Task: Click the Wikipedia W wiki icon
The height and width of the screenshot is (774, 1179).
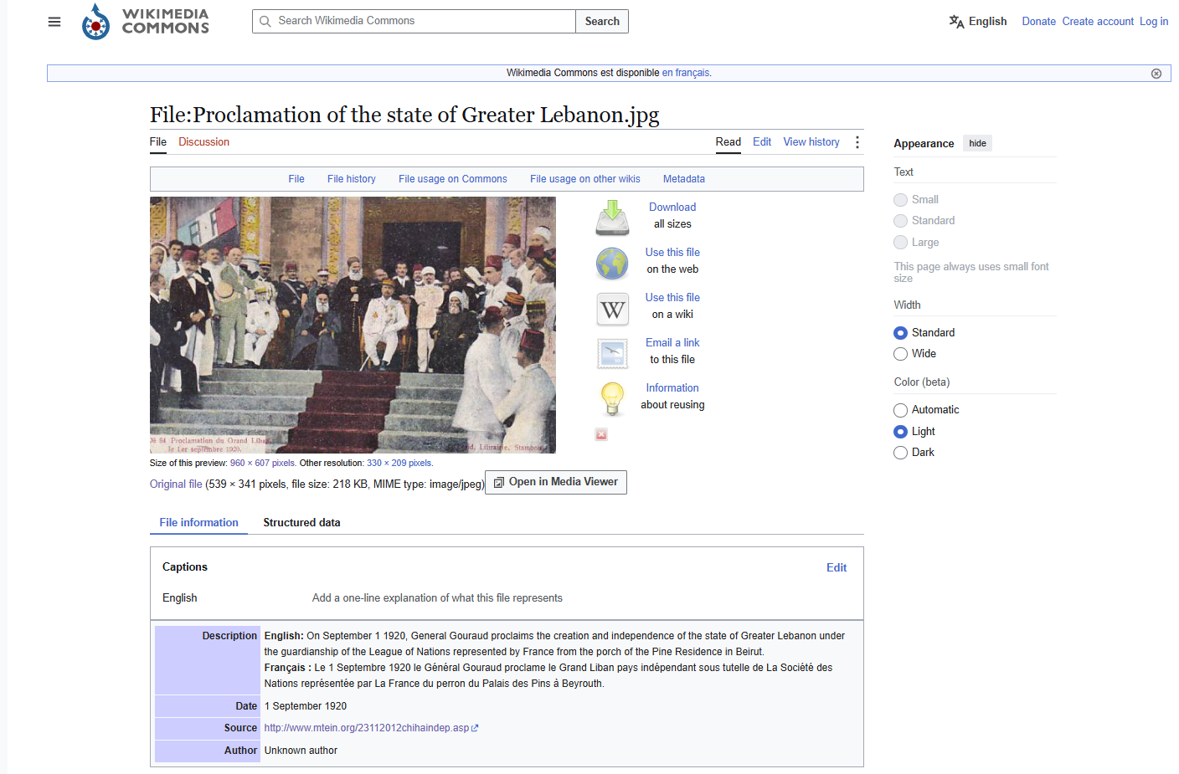Action: point(612,309)
